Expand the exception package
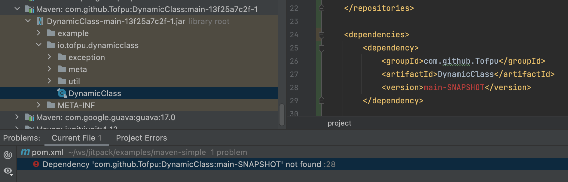This screenshot has width=568, height=182. 49,57
